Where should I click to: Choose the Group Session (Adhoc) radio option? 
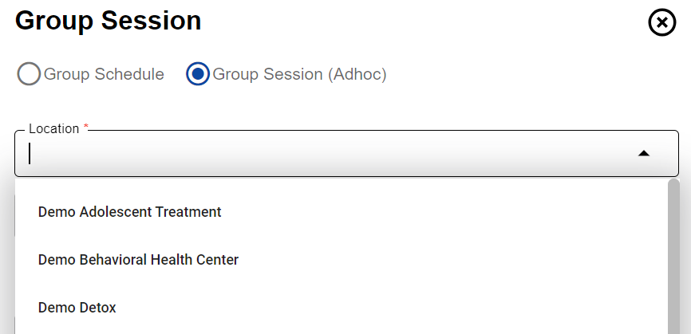(197, 74)
